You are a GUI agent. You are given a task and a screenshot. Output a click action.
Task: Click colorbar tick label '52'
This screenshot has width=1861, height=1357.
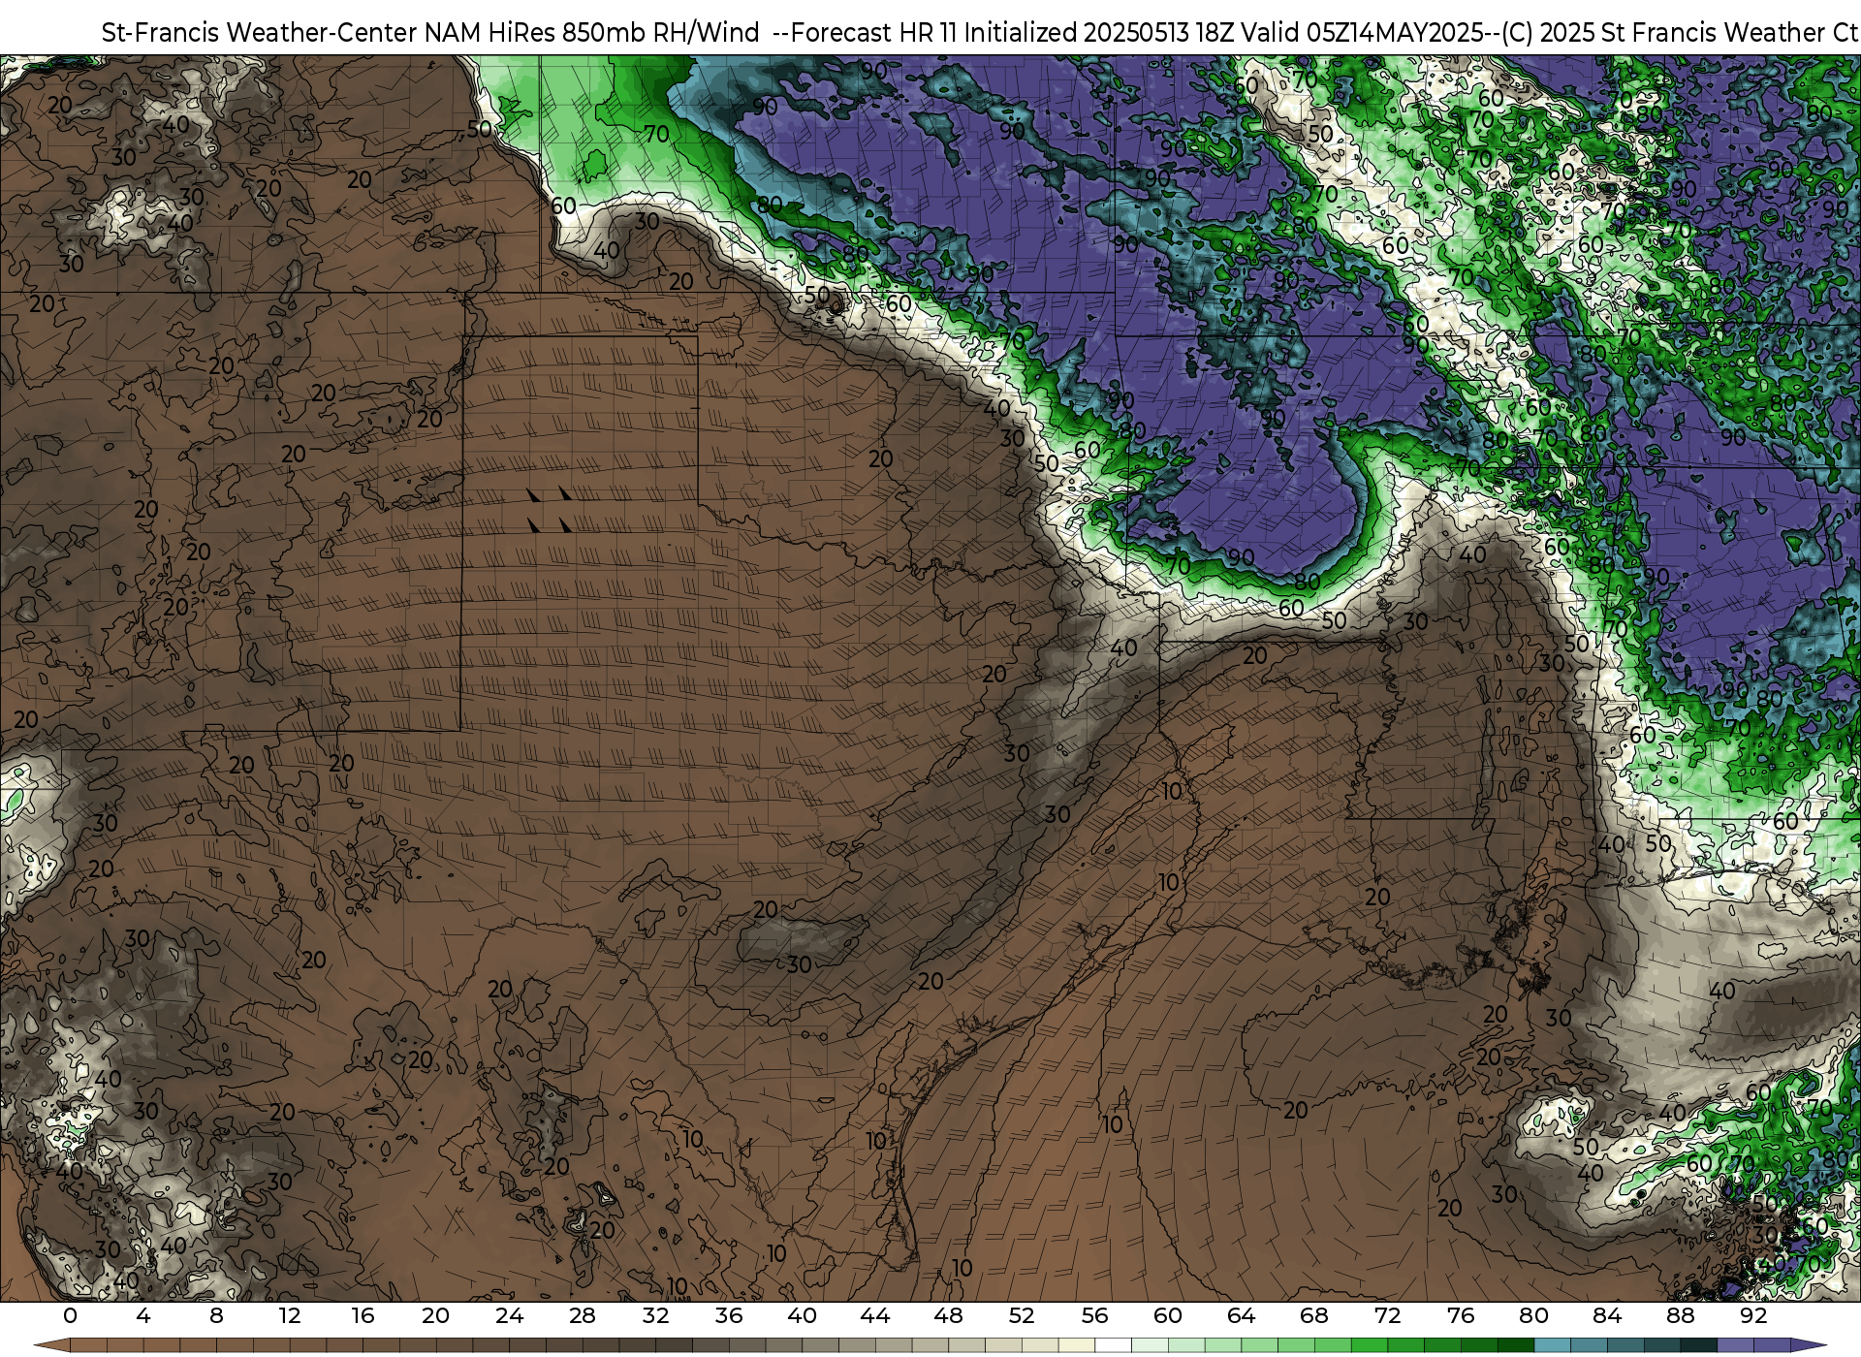(1022, 1315)
